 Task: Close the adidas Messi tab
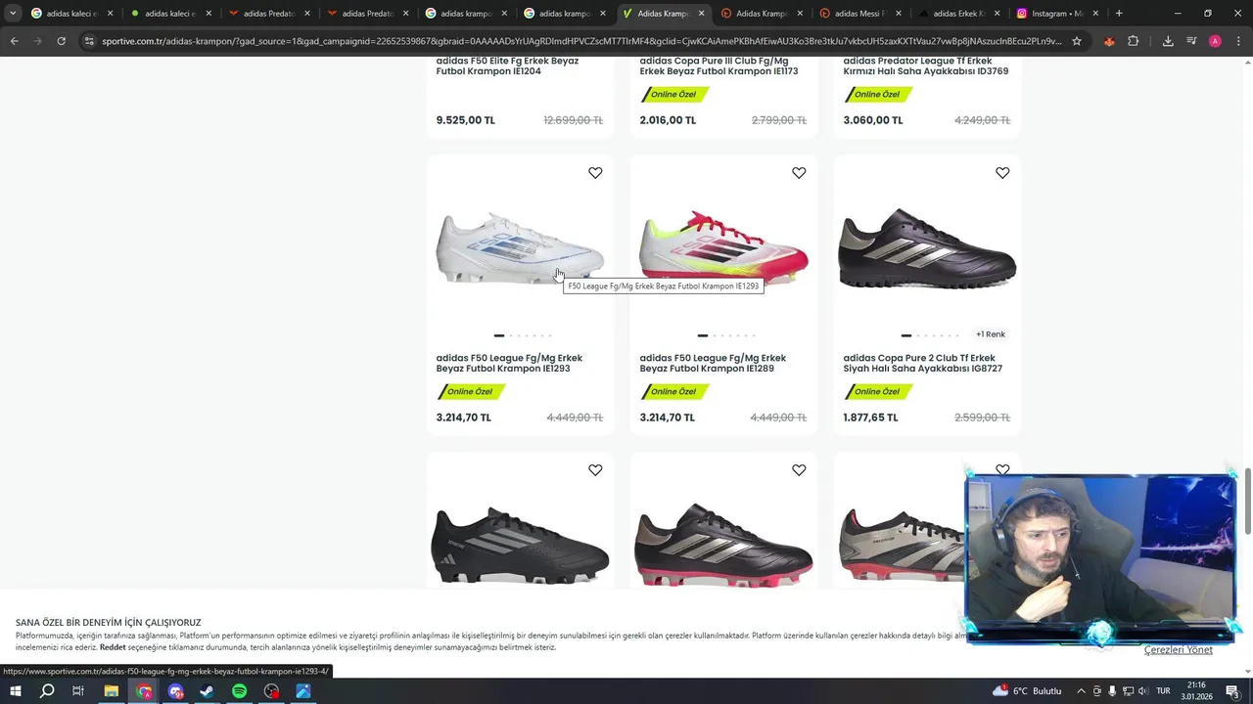899,14
